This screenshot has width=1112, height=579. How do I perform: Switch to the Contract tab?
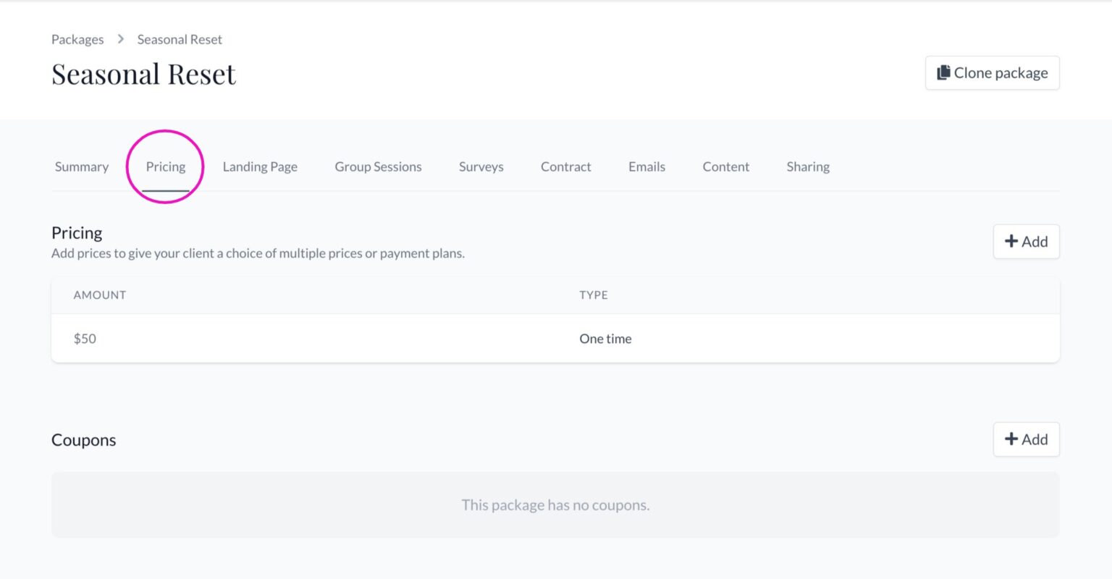coord(565,166)
